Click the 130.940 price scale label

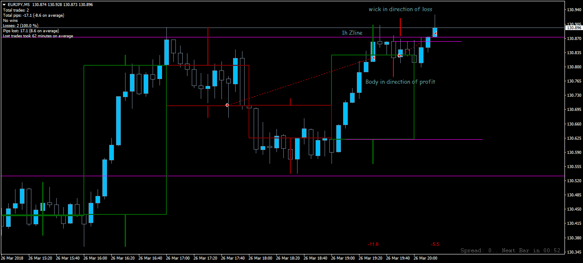[574, 10]
